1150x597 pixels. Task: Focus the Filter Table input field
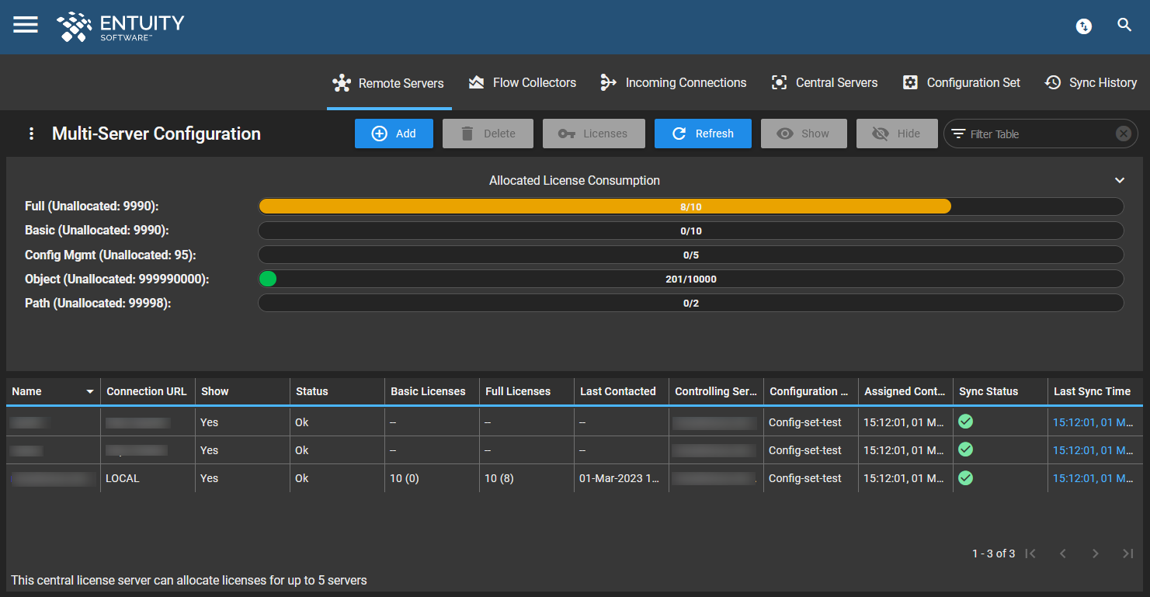pyautogui.click(x=1039, y=134)
